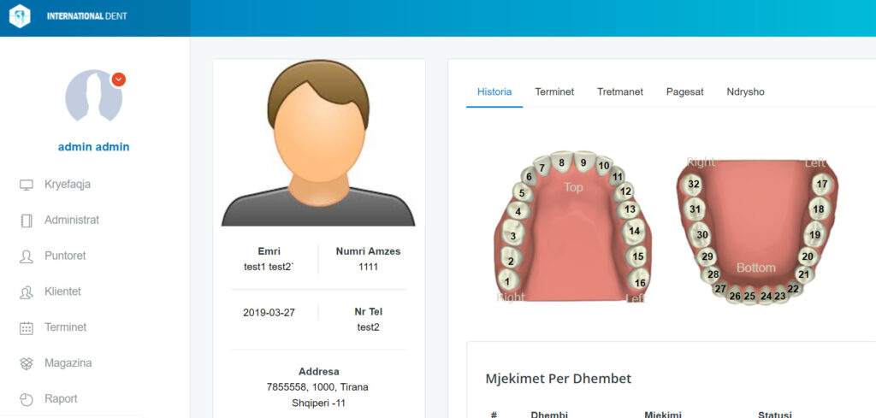Pick tooth number 19 on lower chart

814,235
